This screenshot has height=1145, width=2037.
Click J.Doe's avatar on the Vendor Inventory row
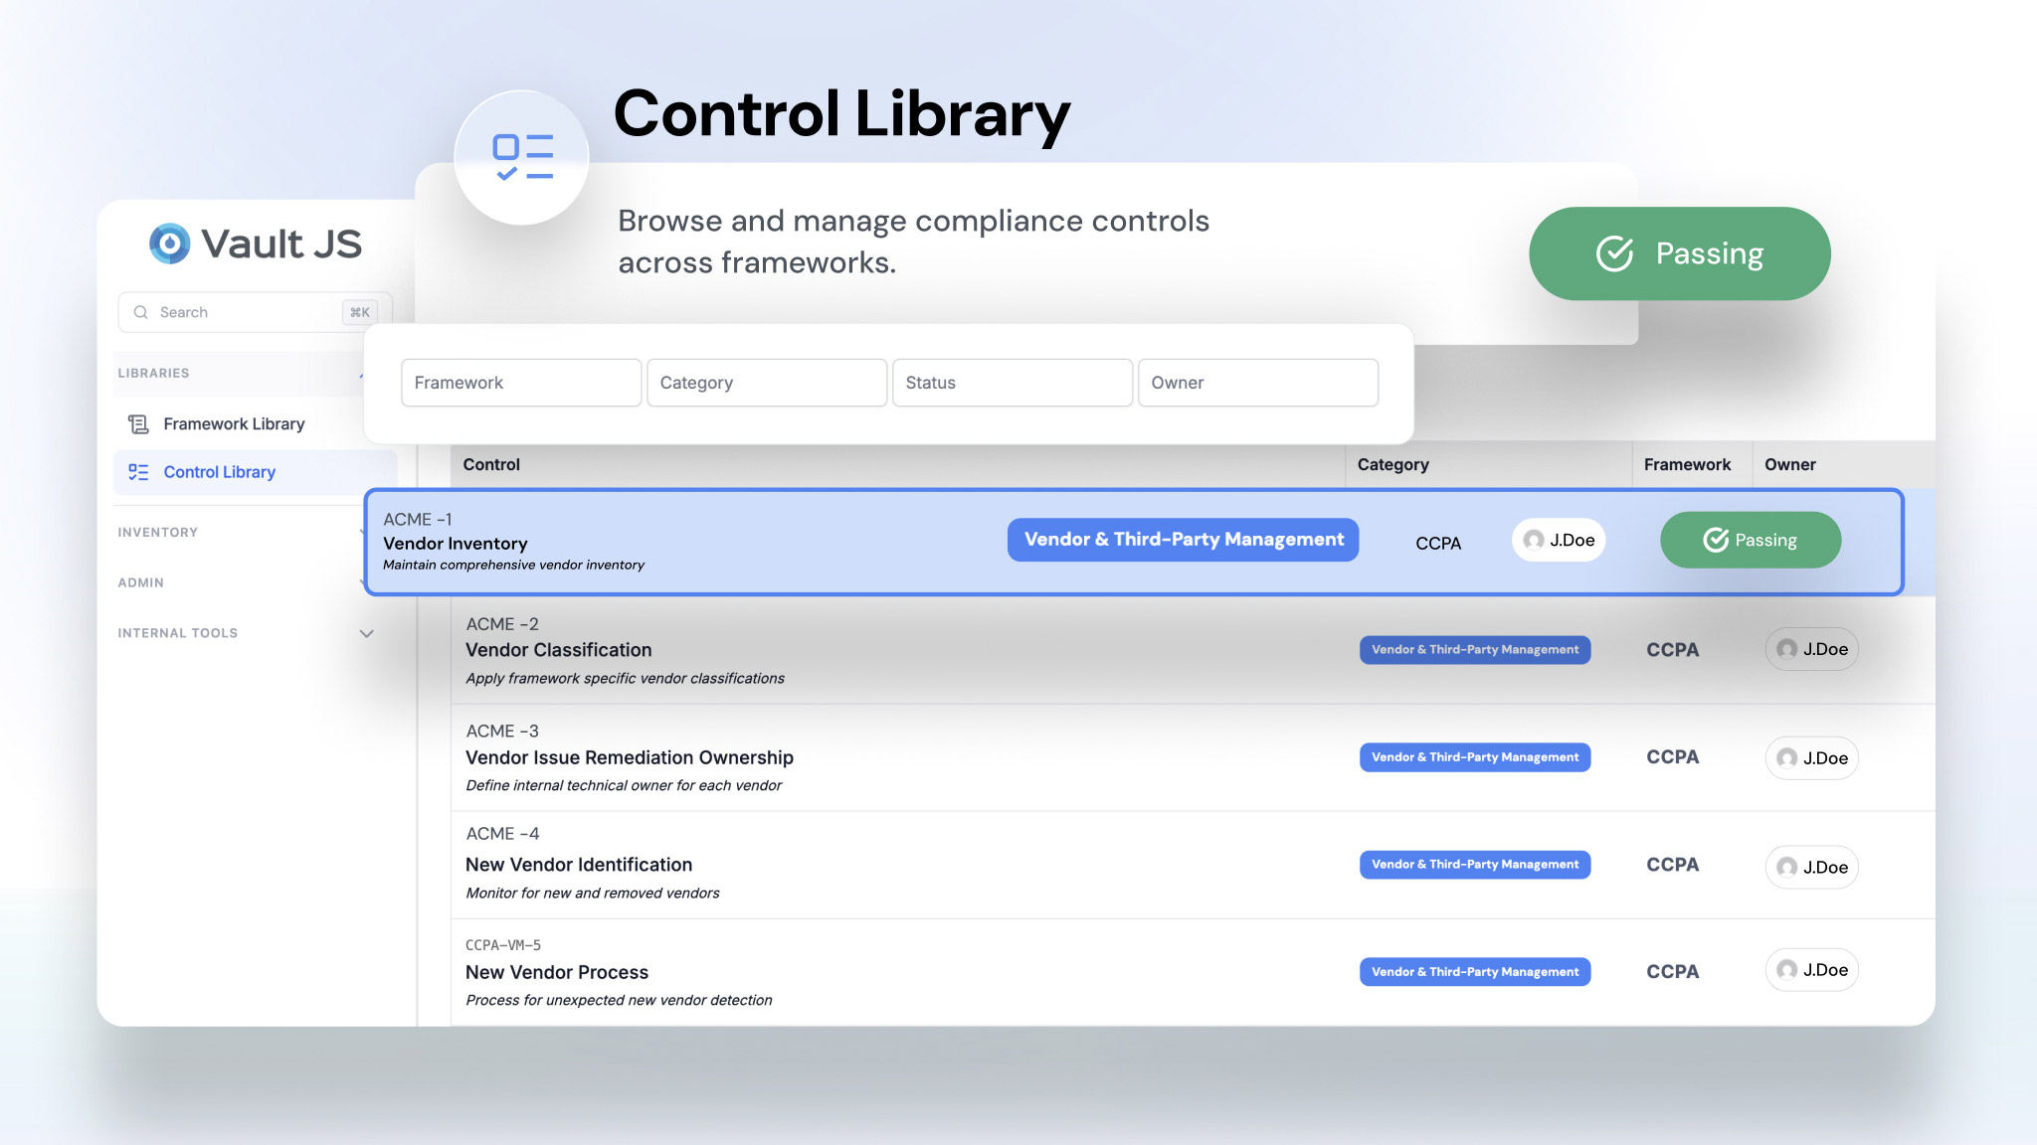pos(1532,541)
